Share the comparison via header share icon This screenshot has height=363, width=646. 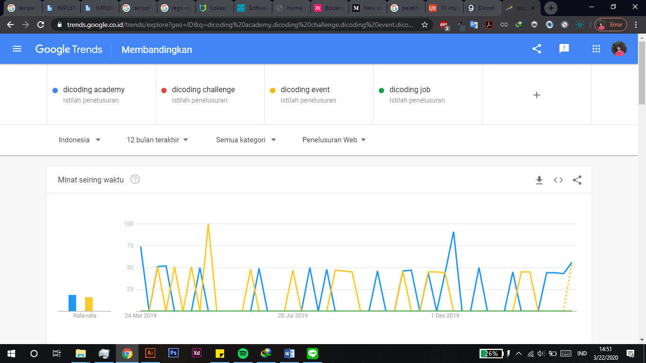tap(537, 49)
